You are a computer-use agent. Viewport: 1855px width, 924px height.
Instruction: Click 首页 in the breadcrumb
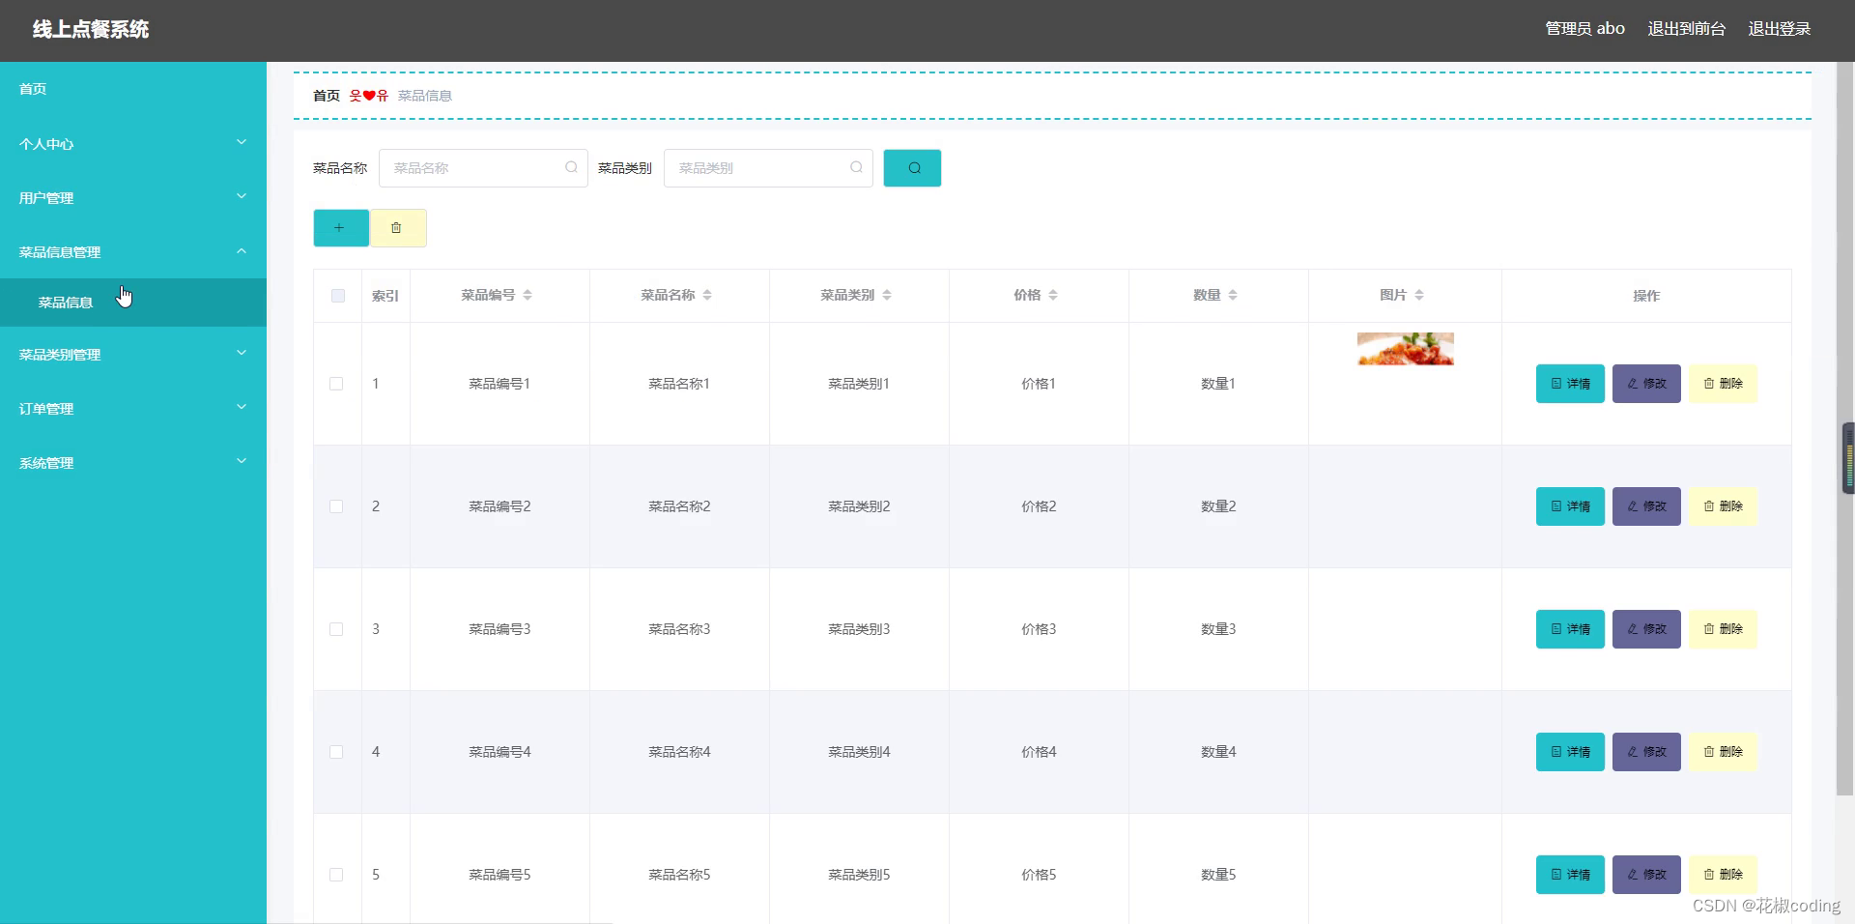tap(327, 96)
